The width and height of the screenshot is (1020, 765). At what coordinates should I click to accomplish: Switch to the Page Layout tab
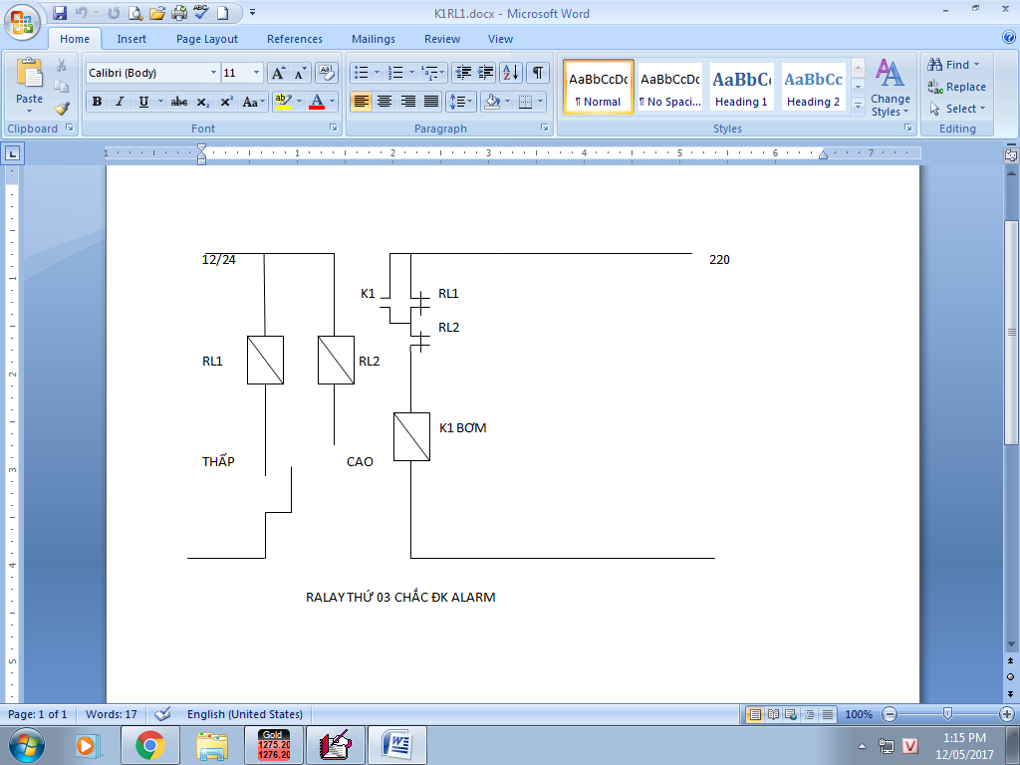207,39
